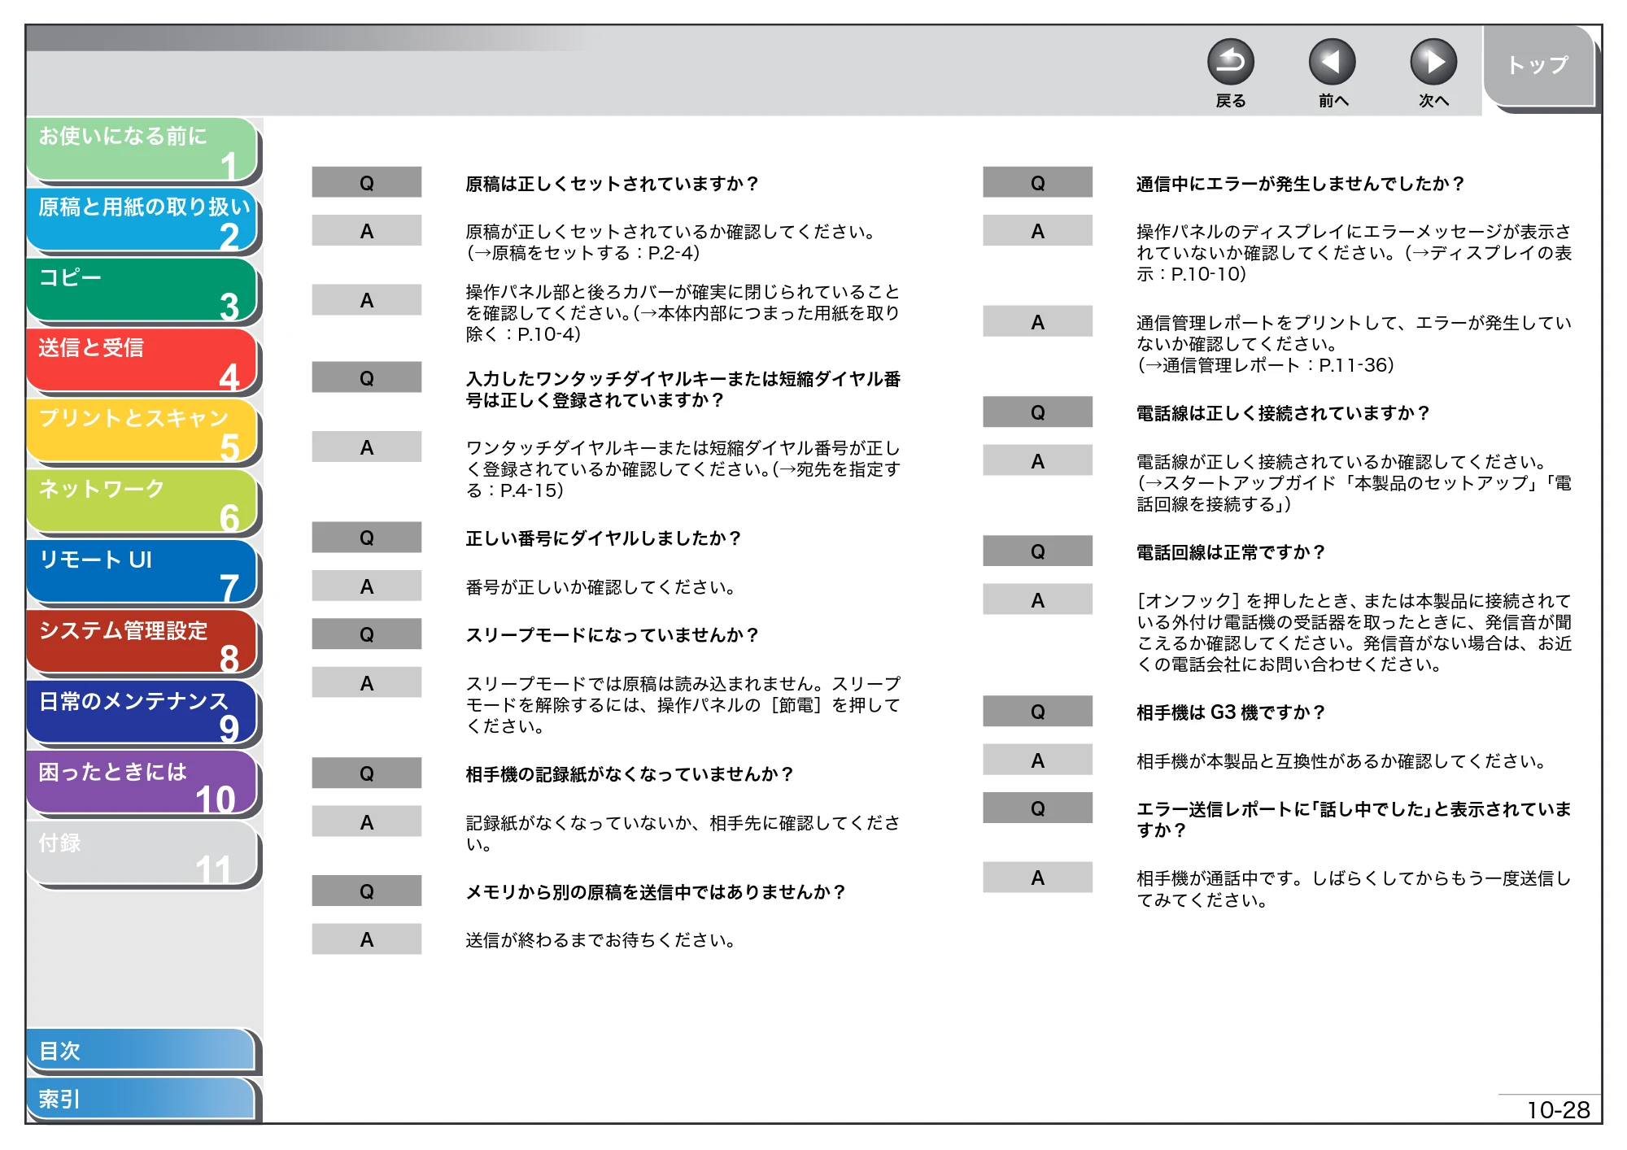The height and width of the screenshot is (1150, 1627).
Task: Follow the 原稿をセットする：P.2-4 reference
Action: 583,253
